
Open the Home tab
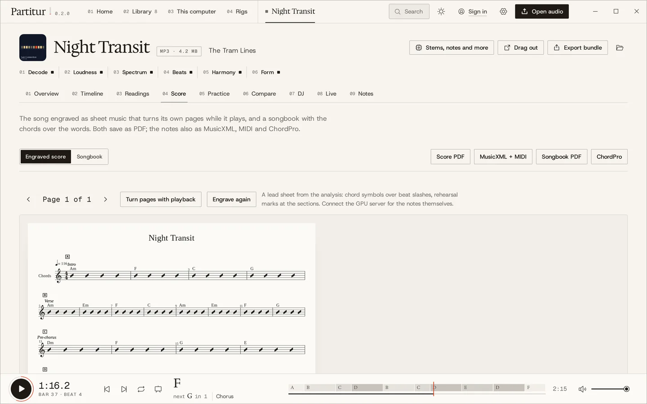100,12
